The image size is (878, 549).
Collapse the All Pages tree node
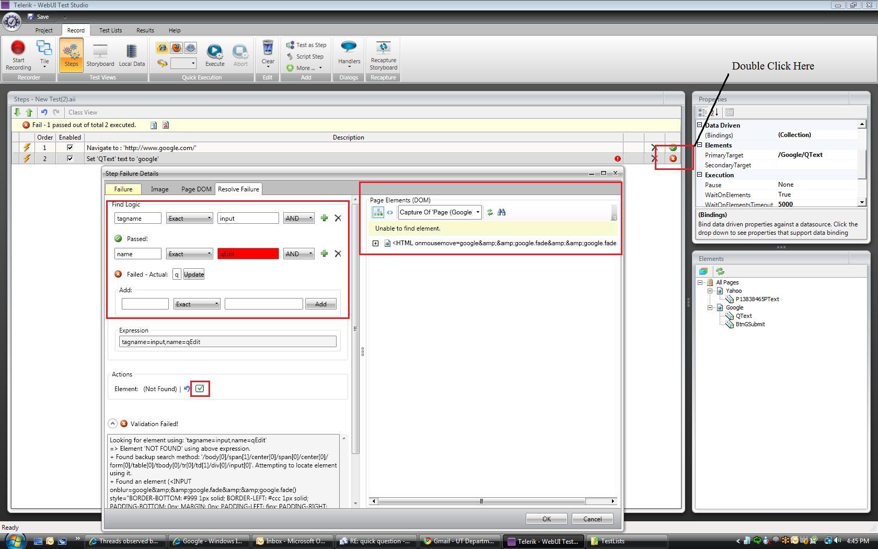click(x=700, y=282)
